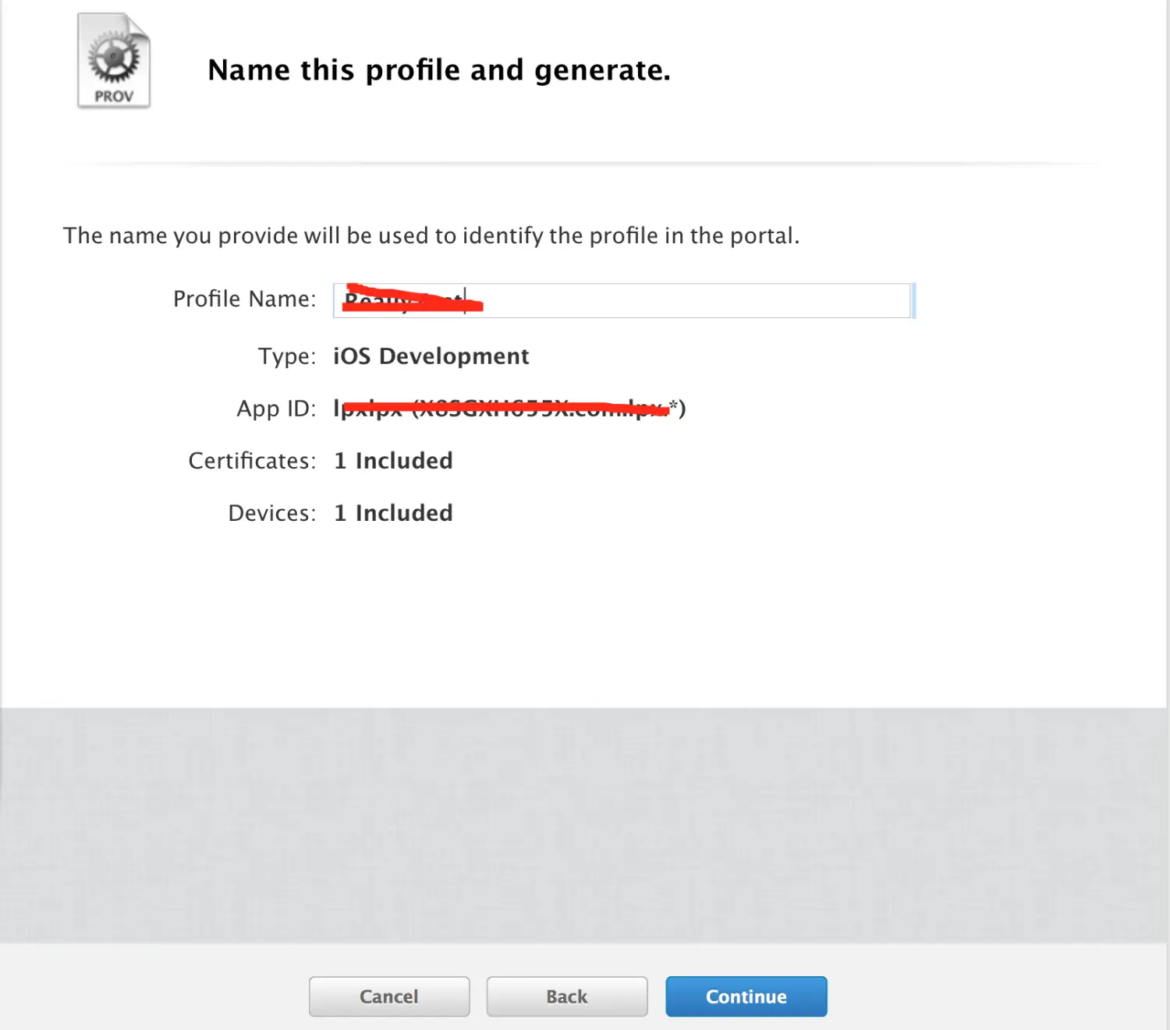Click the portal identification description sentence
The height and width of the screenshot is (1030, 1170).
click(x=431, y=235)
